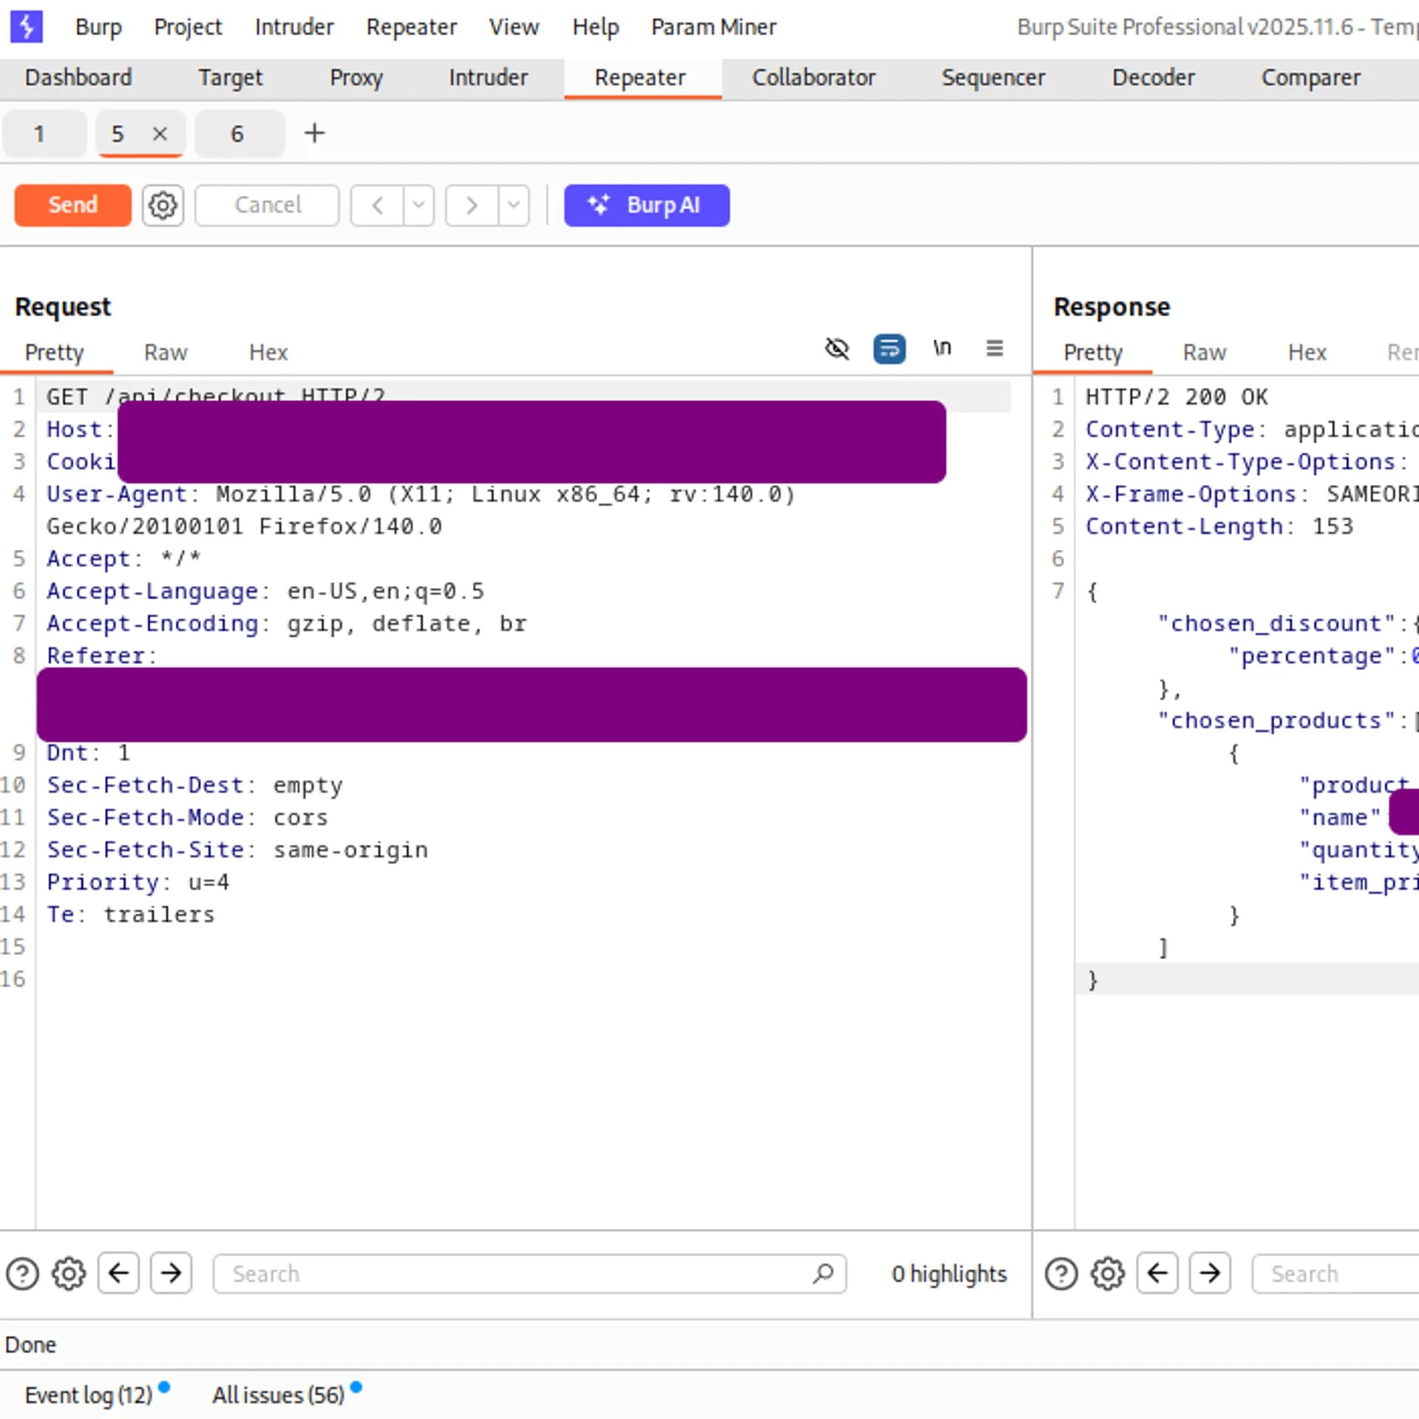Click the Sec-Fetch-Mode: cors line
The width and height of the screenshot is (1419, 1419).
click(x=187, y=817)
